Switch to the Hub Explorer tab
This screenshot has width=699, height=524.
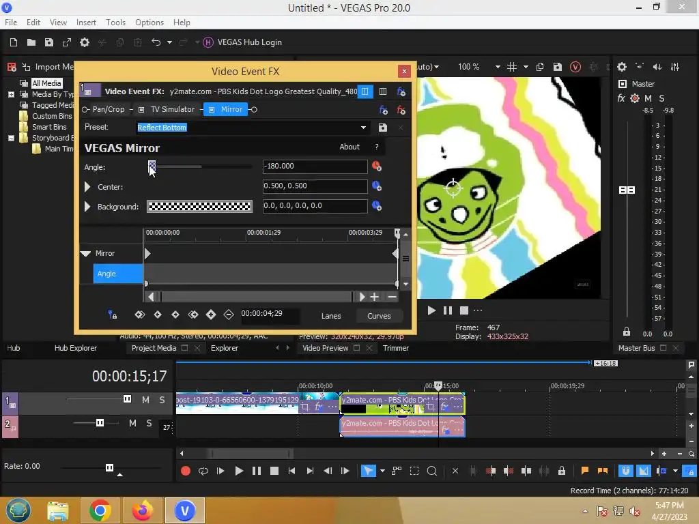(x=75, y=348)
